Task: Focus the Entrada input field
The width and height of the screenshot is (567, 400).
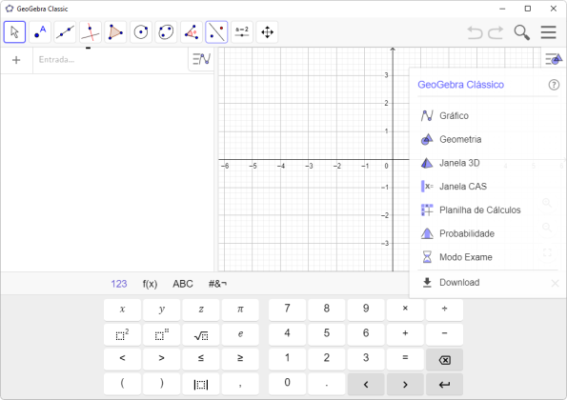Action: [x=111, y=60]
